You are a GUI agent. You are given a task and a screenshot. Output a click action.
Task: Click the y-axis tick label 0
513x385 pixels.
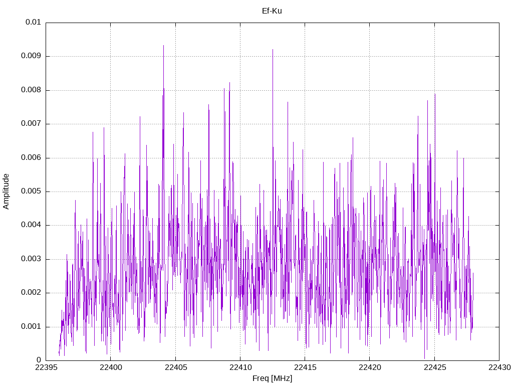pyautogui.click(x=39, y=360)
